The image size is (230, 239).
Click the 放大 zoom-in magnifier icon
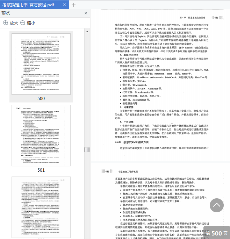(x=6, y=23)
